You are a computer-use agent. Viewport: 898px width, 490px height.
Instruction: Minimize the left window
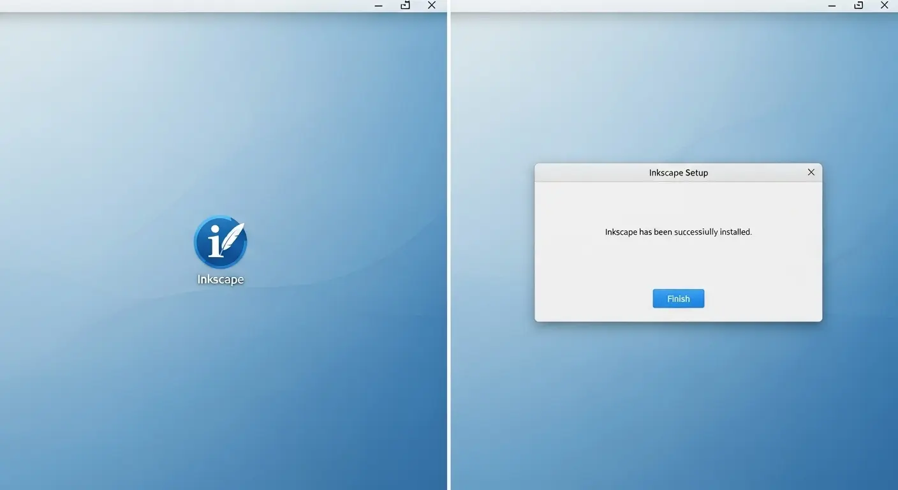[378, 6]
